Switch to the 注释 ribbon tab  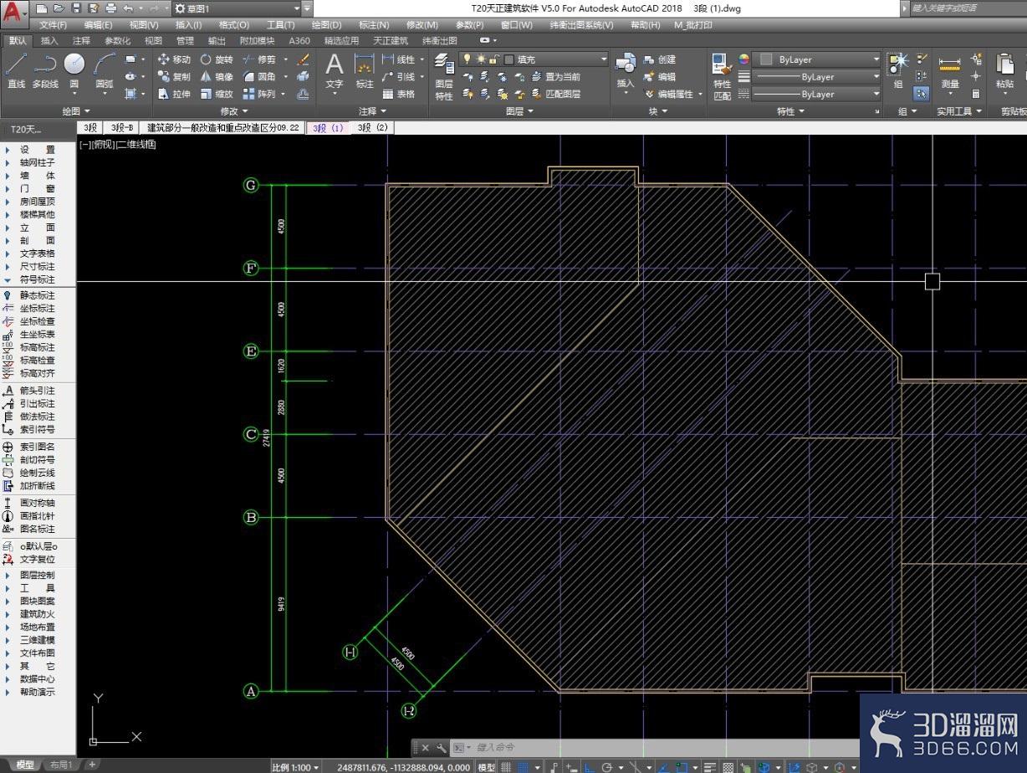pyautogui.click(x=81, y=40)
